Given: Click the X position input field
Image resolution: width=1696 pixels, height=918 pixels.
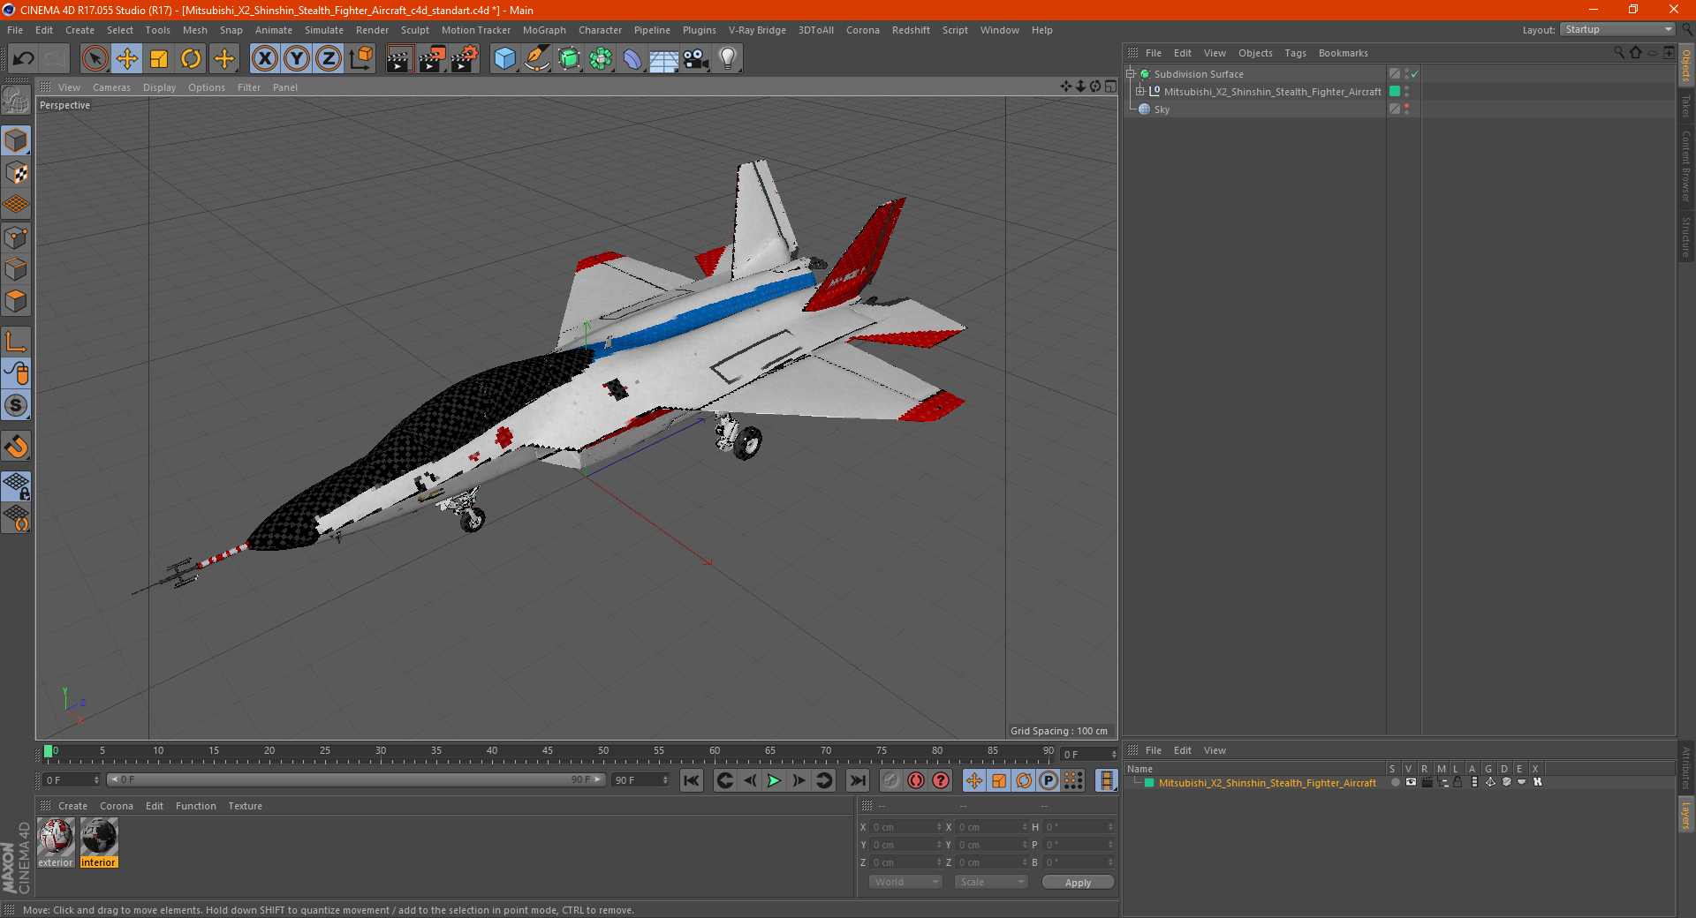Looking at the screenshot, I should pos(905,827).
